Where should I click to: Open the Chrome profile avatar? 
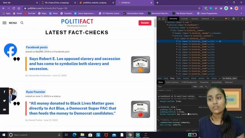click(237, 8)
